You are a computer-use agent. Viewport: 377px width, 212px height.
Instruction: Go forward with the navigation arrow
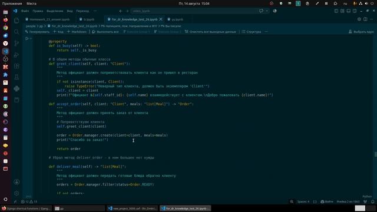click(127, 11)
